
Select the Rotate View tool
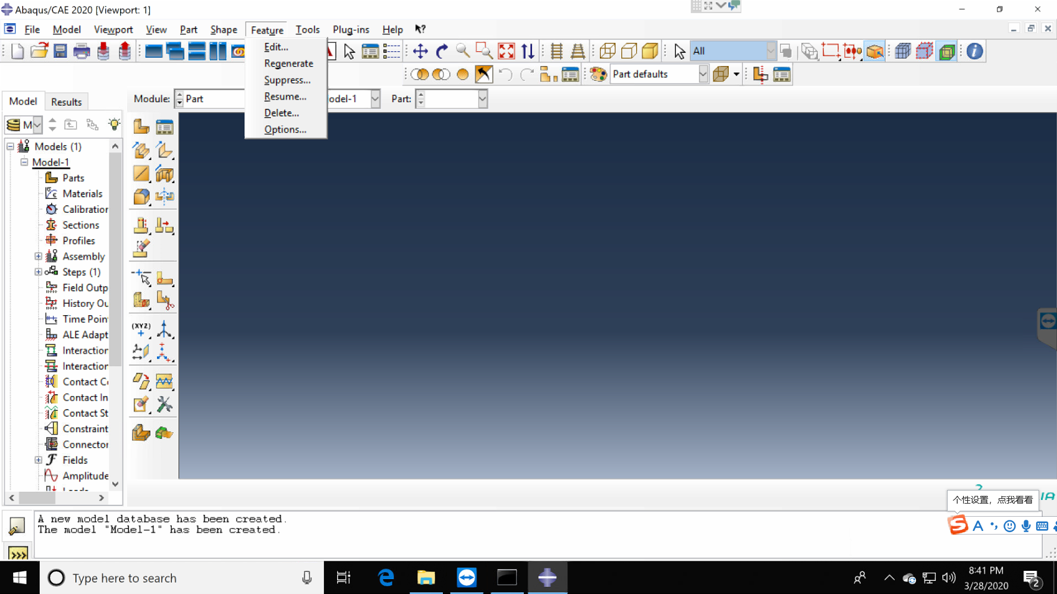point(442,51)
